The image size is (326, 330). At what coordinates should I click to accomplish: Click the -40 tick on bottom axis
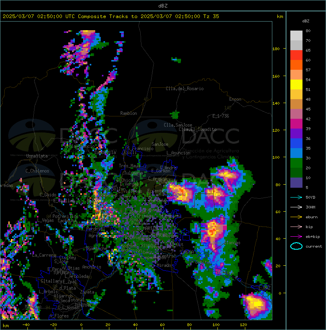[x=26, y=325]
